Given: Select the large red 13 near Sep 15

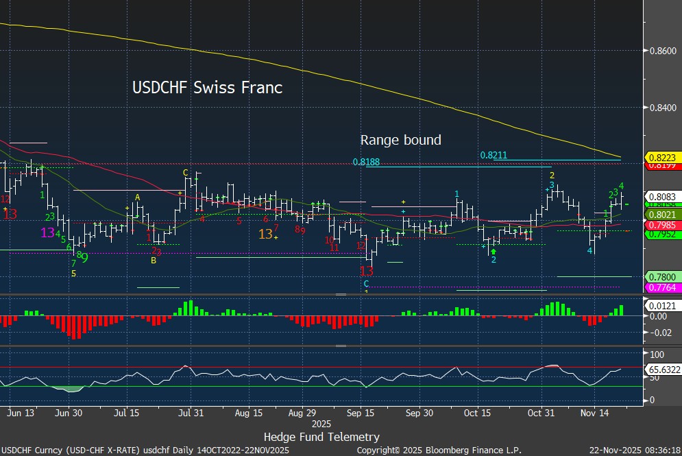Looking at the screenshot, I should click(367, 271).
